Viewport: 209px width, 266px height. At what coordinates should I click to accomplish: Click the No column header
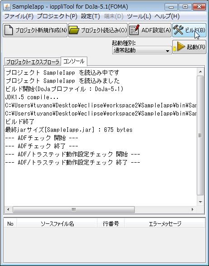[10, 224]
